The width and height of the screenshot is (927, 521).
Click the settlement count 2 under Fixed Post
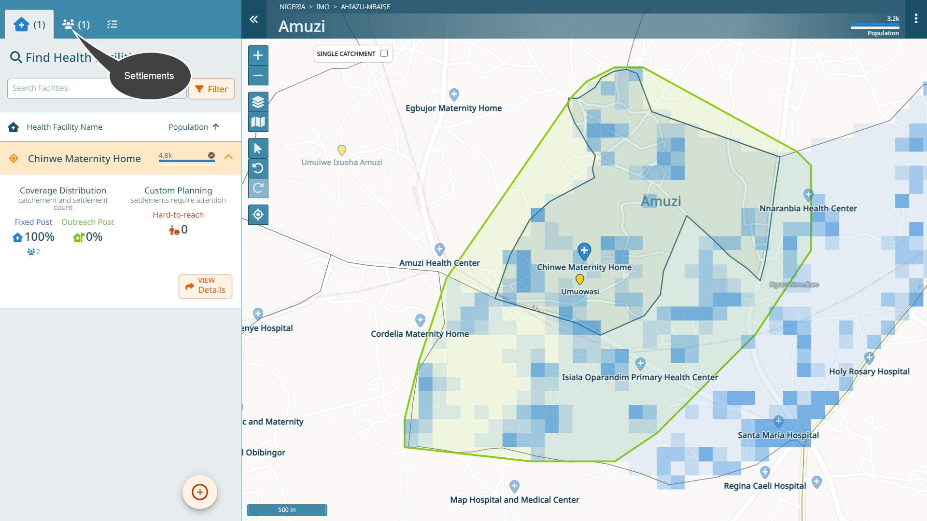coord(33,252)
